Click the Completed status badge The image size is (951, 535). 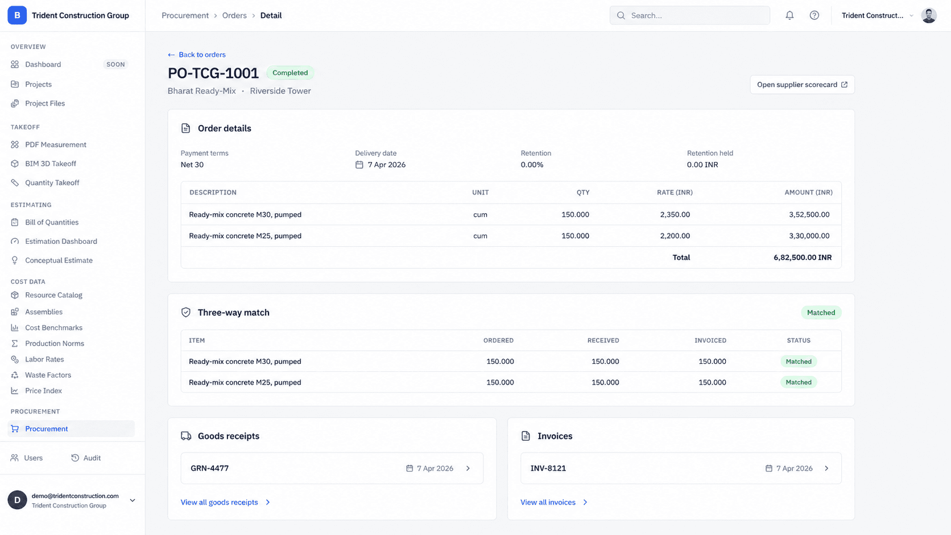point(290,73)
